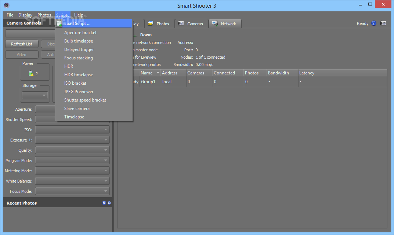Sort by the Address column header

coord(173,73)
